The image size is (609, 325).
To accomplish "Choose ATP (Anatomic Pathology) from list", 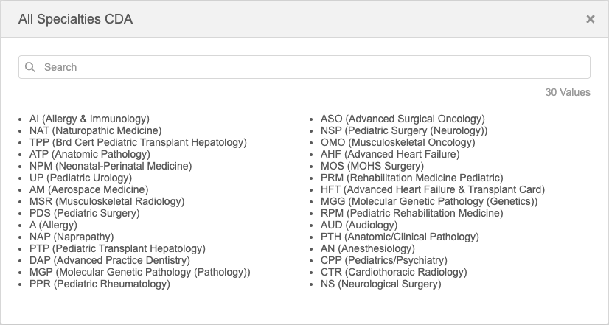I will click(89, 154).
